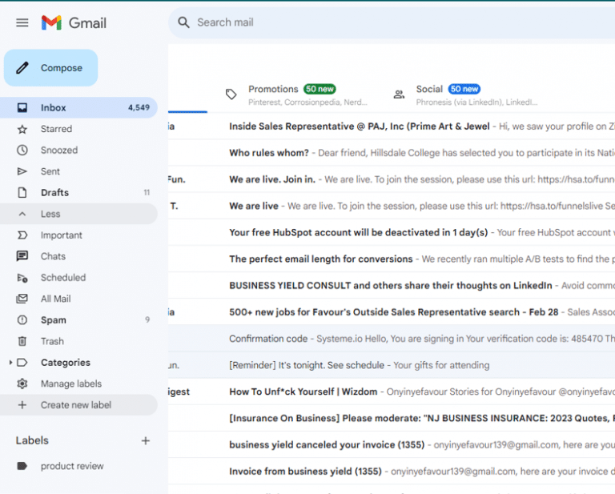
Task: Click the search magnifier icon
Action: coord(184,22)
